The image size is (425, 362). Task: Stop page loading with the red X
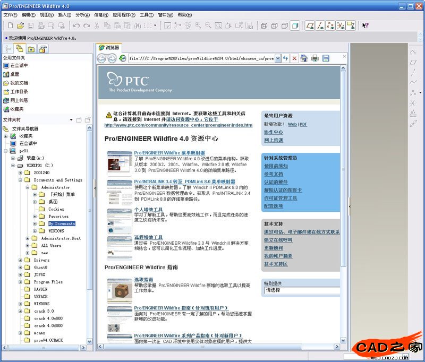pyautogui.click(x=294, y=58)
